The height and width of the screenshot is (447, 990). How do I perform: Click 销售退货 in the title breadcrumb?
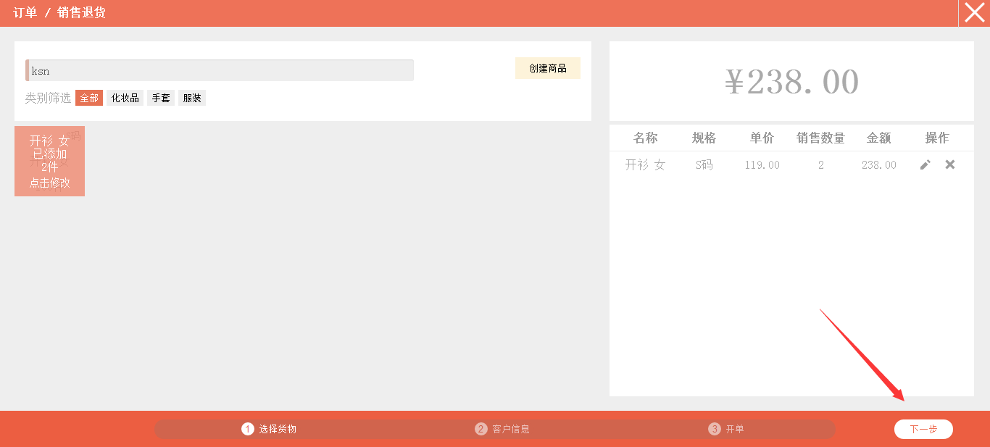click(81, 13)
